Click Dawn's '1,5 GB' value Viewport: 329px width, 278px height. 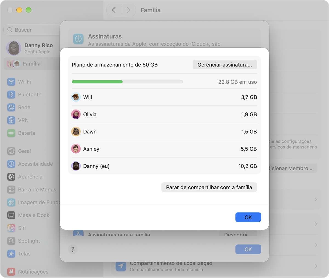point(249,132)
